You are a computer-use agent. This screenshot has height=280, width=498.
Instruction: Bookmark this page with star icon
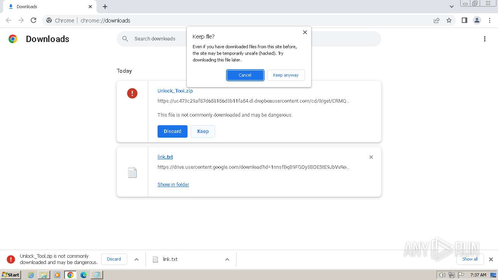pos(449,20)
